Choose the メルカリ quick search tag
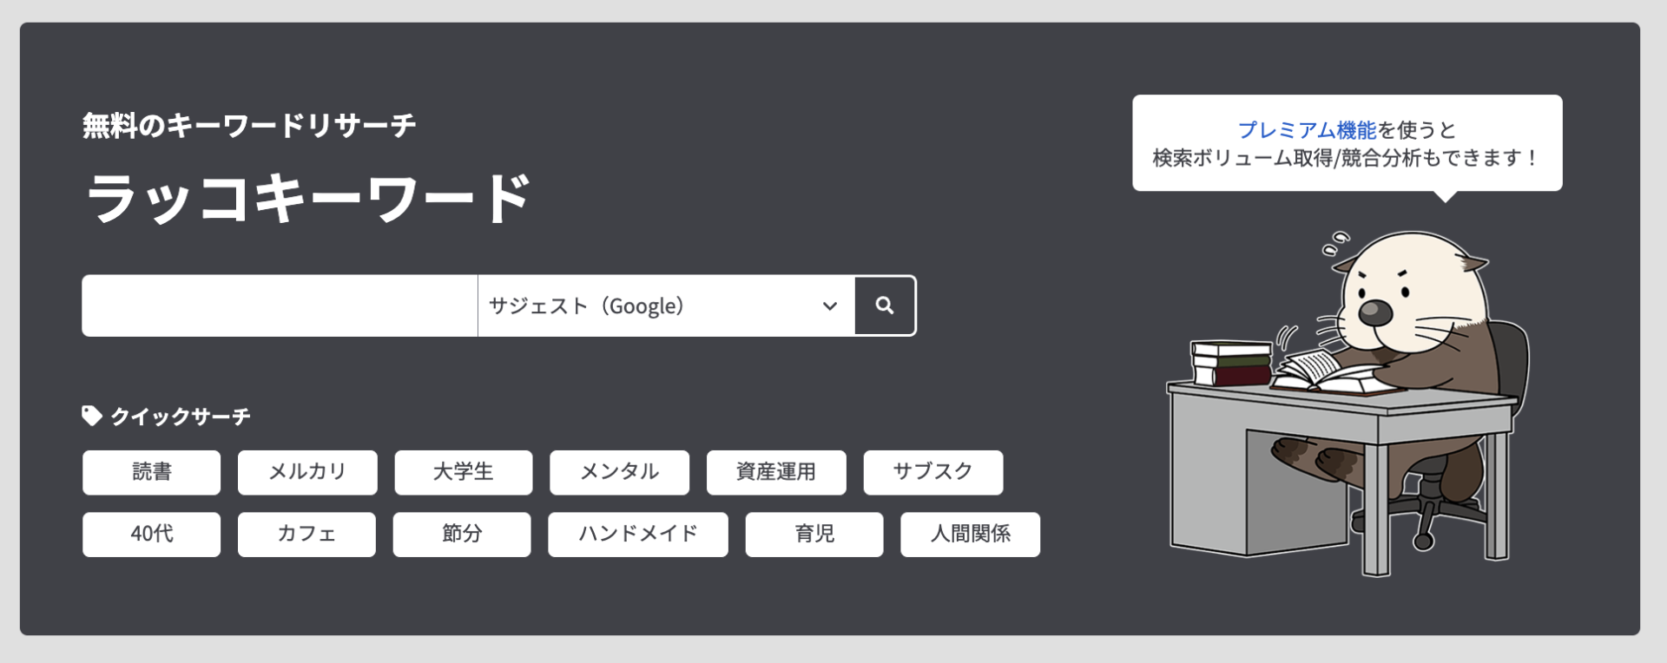1667x663 pixels. coord(307,472)
